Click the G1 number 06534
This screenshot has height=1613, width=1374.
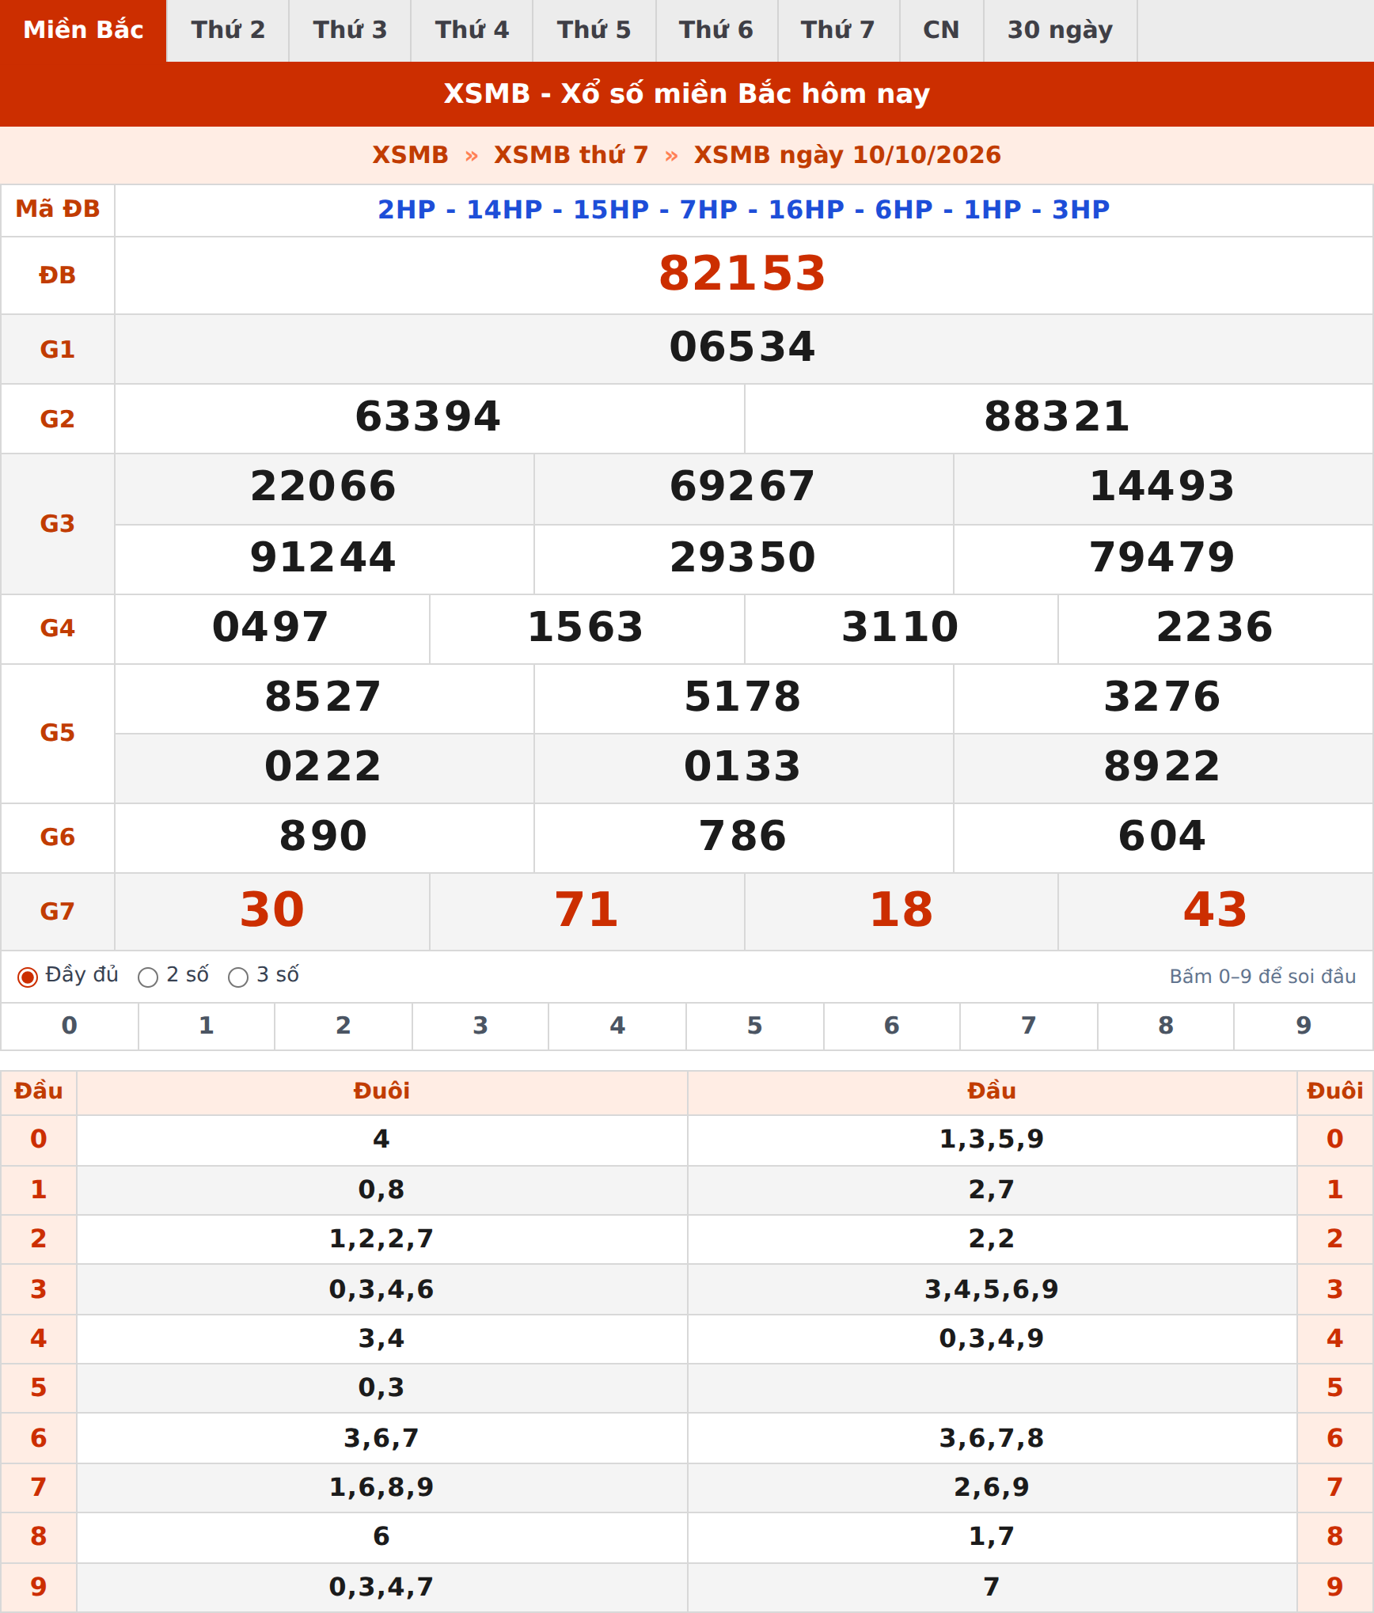[742, 347]
